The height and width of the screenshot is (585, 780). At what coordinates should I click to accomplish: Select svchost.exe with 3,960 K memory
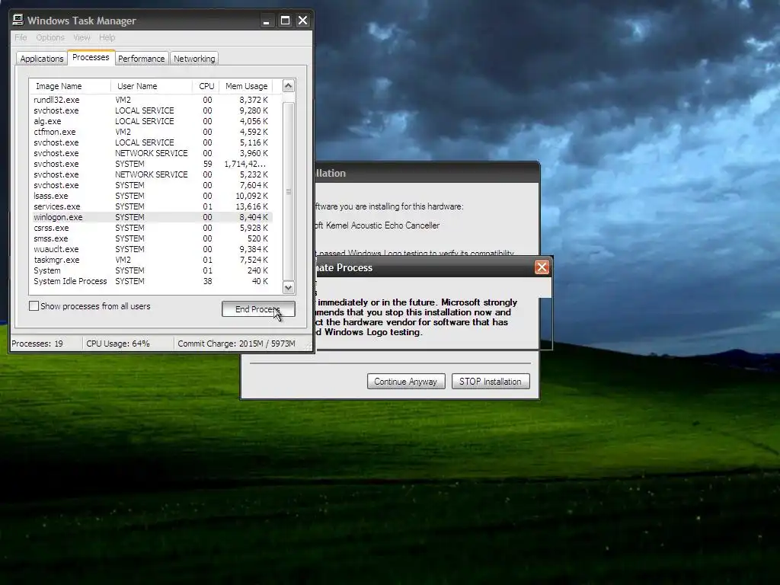(152, 153)
